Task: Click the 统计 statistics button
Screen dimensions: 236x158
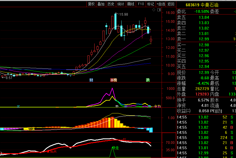Action: (x=121, y=4)
